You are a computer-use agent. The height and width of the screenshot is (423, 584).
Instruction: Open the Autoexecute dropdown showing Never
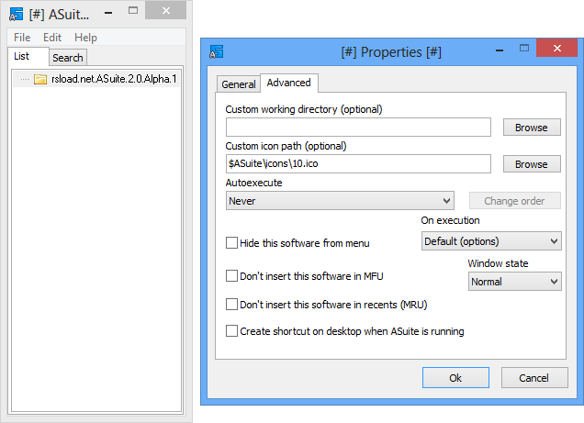(x=340, y=201)
